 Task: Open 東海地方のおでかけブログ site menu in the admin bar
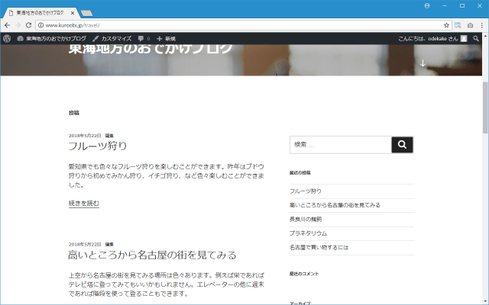(x=52, y=39)
